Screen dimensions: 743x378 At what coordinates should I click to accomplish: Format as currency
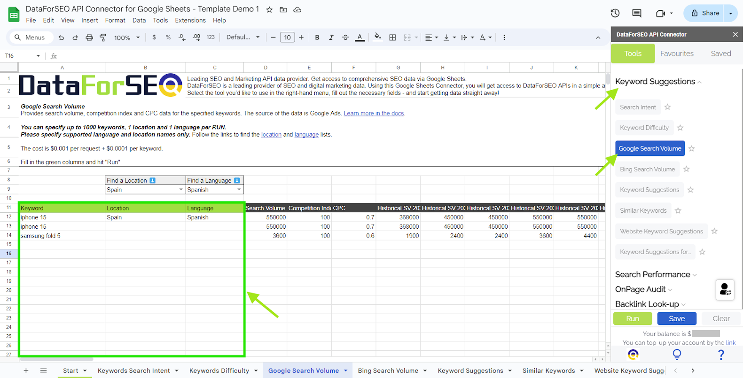154,38
